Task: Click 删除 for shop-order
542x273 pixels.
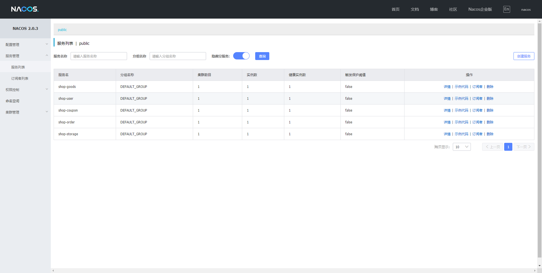Action: click(490, 122)
